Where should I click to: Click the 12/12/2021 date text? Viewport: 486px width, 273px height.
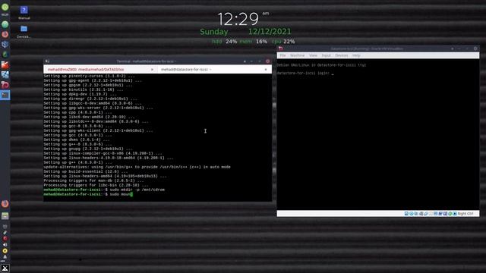[x=270, y=32]
